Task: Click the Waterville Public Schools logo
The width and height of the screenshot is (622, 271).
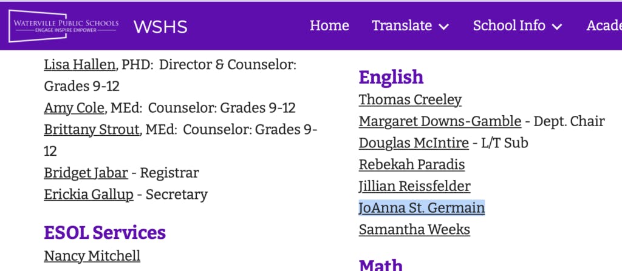Action: pos(64,25)
